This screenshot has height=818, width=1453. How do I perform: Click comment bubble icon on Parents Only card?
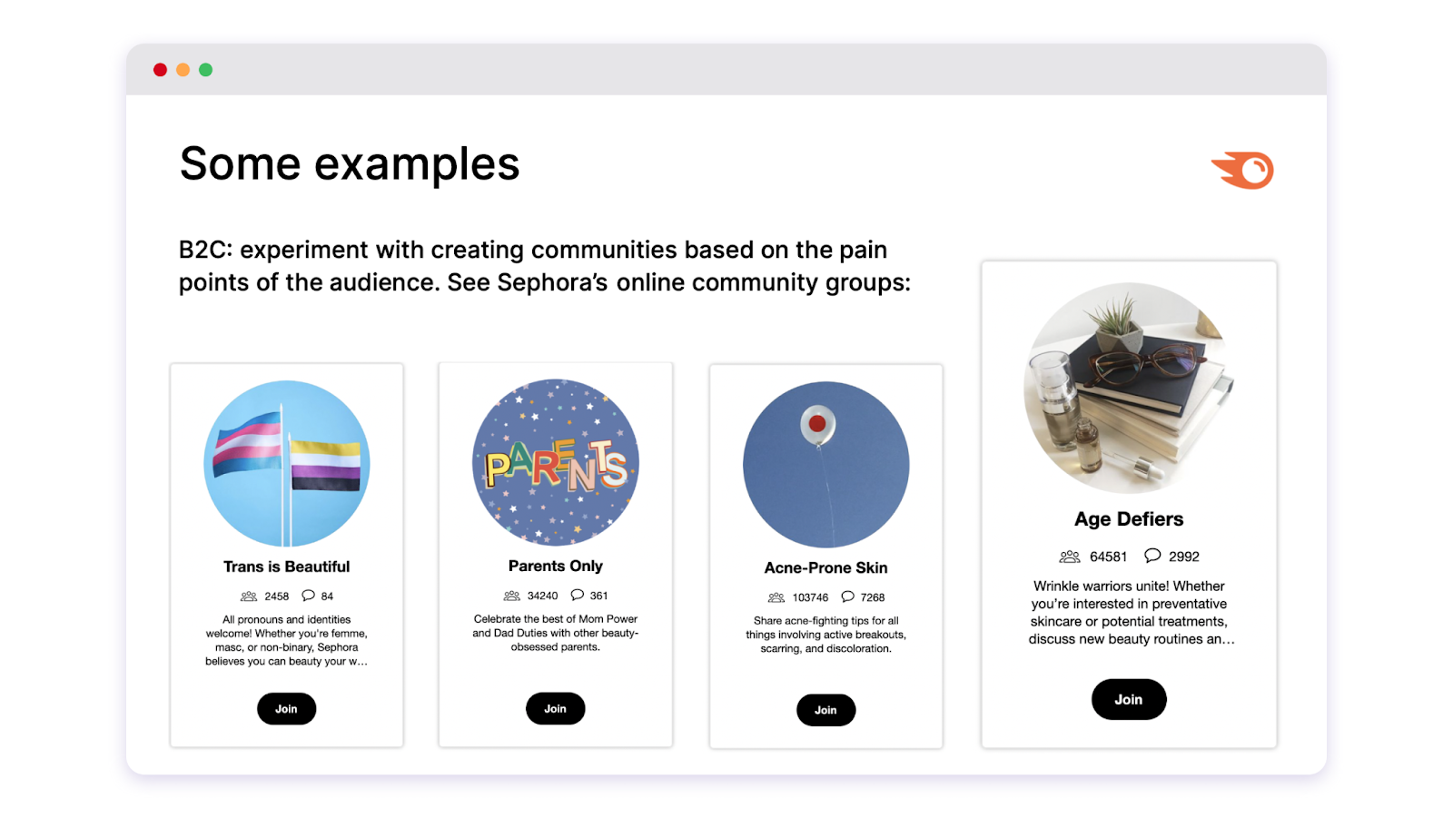click(578, 595)
